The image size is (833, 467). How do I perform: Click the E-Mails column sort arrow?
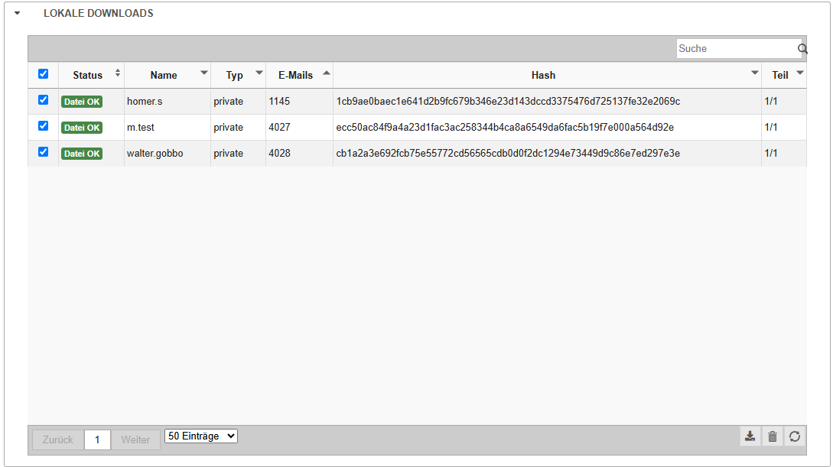327,73
